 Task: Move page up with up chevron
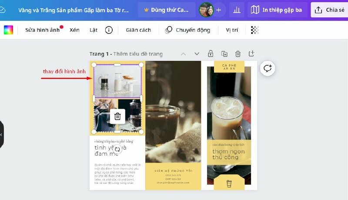(x=183, y=54)
